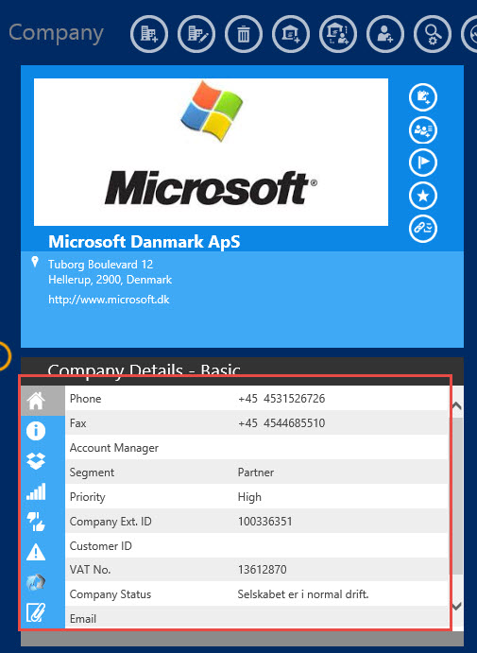Open the signal bars statistics tab
Viewport: 477px width, 653px height.
coord(36,491)
